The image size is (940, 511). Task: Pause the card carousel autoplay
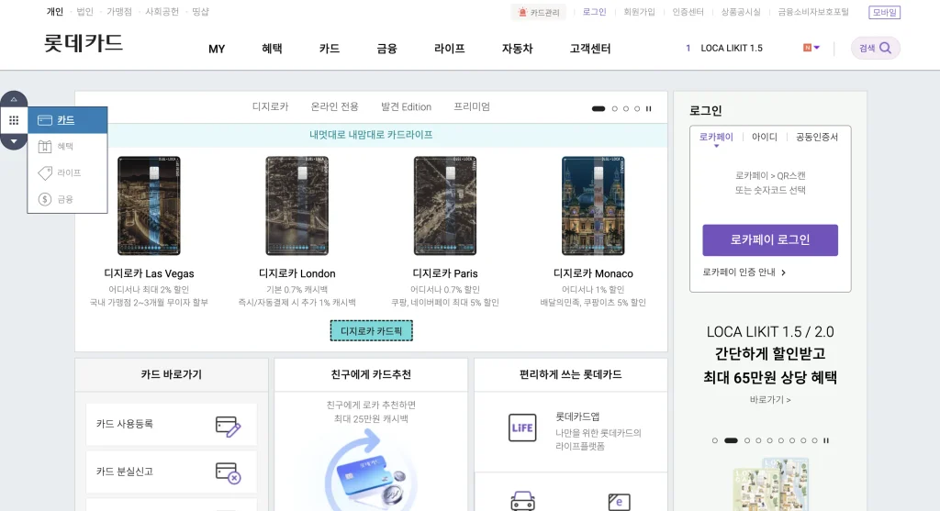pos(649,109)
